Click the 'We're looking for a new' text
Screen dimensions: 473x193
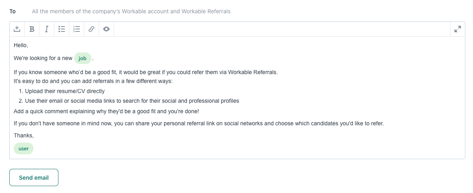tap(43, 58)
